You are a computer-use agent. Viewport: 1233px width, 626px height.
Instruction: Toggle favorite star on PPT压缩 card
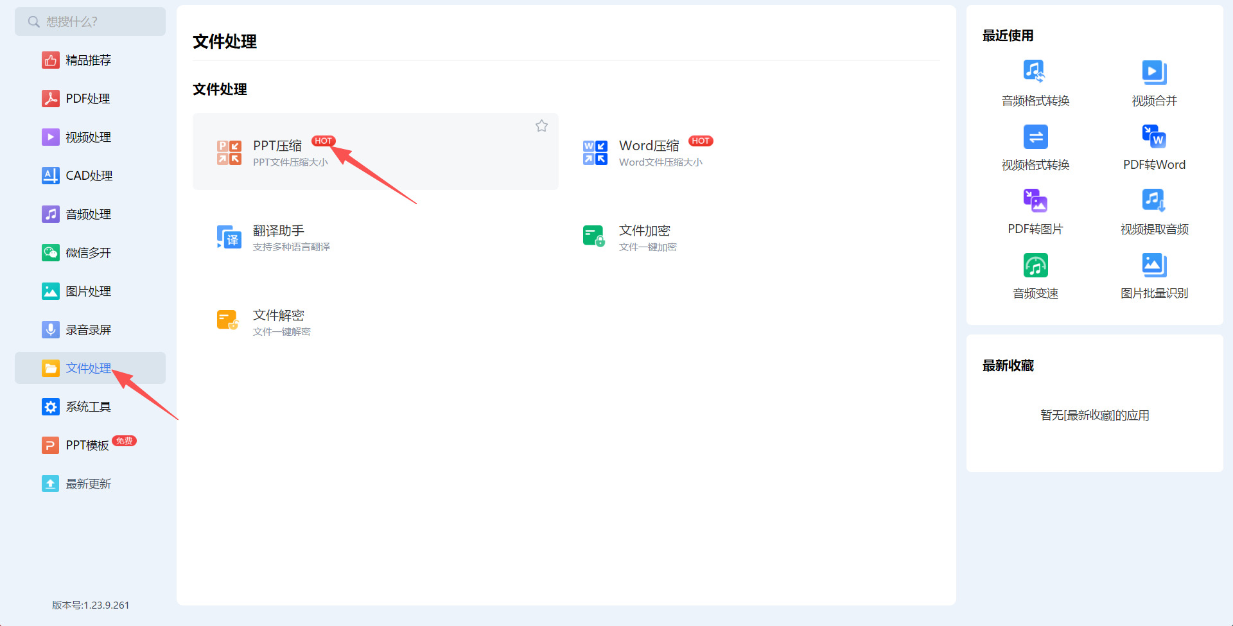point(542,126)
